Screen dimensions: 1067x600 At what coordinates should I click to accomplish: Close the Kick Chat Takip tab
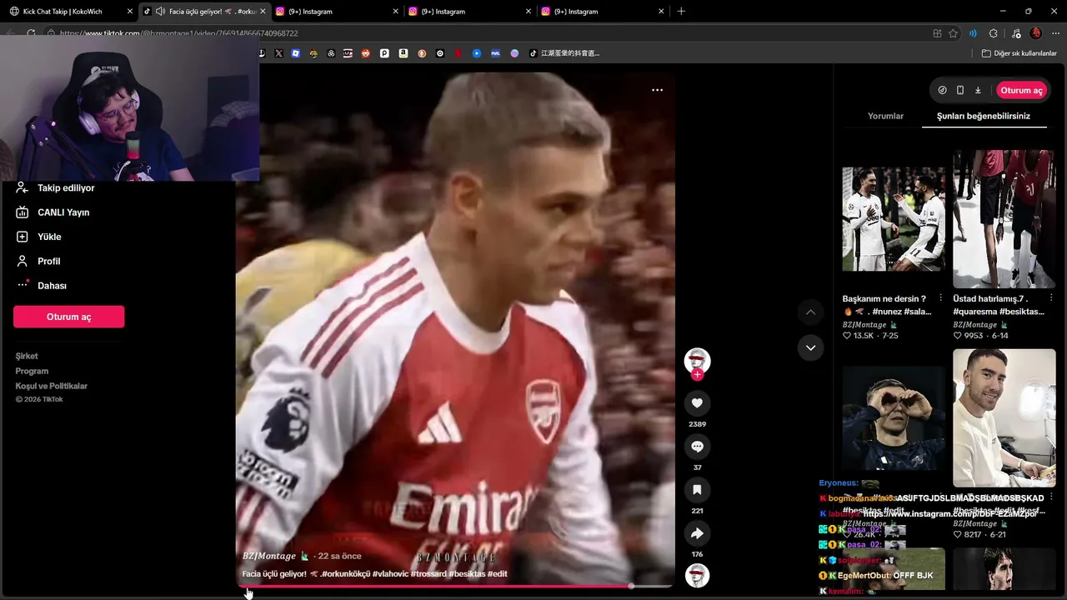tap(129, 12)
